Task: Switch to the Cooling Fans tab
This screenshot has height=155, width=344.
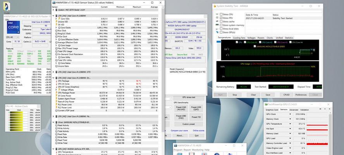Action: (239, 38)
